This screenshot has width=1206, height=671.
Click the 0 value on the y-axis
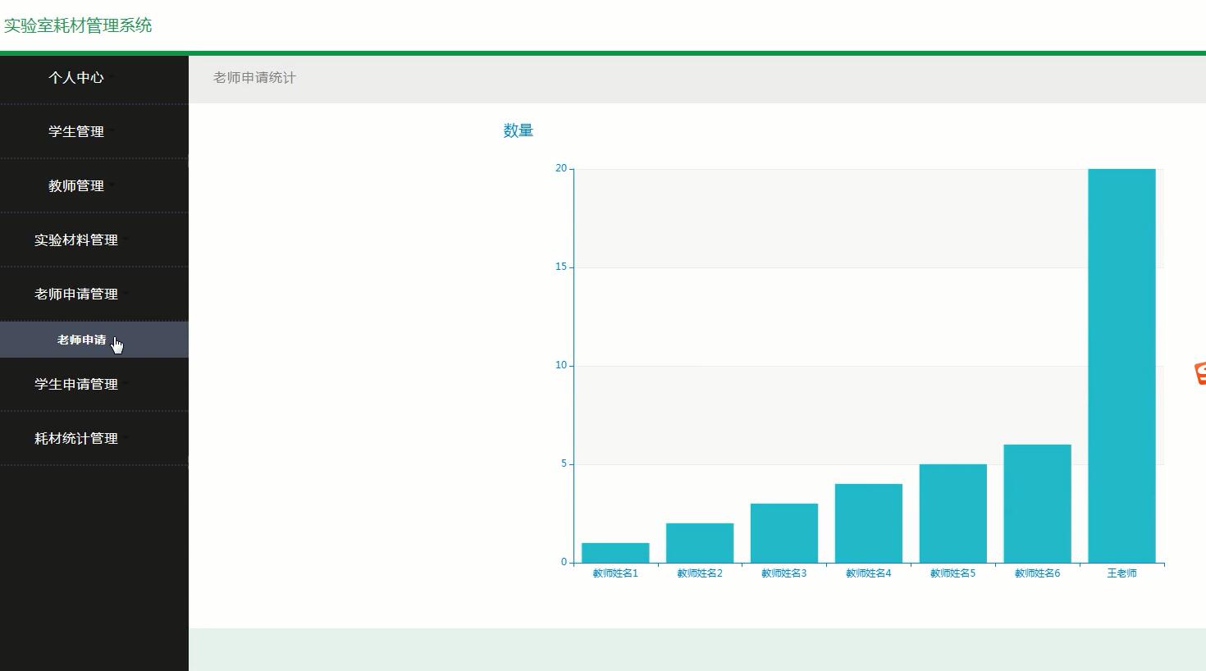click(564, 562)
